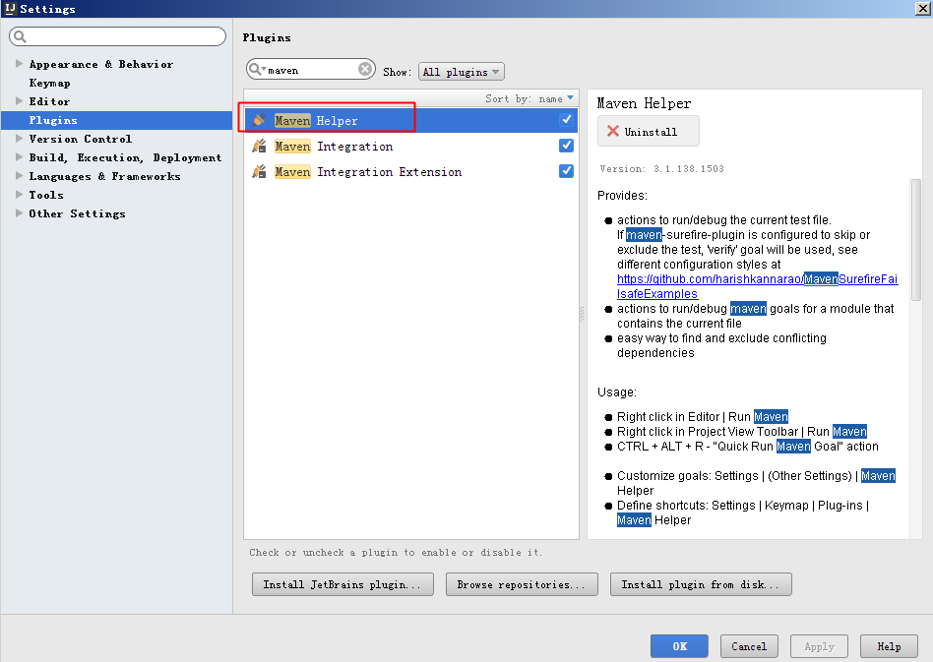Click the Maven Integration plugin icon

point(259,146)
